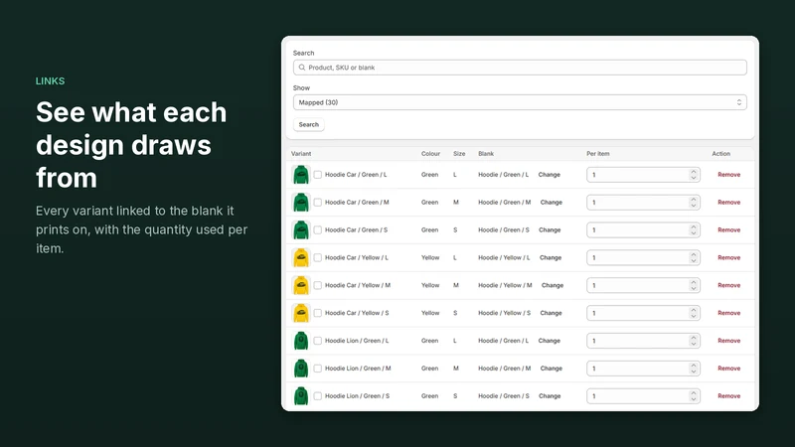The image size is (795, 447).
Task: Change blank for Hoodie Car / Green / M
Action: (x=552, y=203)
